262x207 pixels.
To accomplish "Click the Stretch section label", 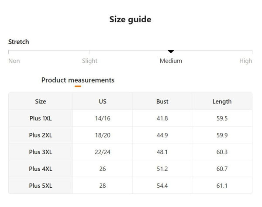I will coord(19,42).
